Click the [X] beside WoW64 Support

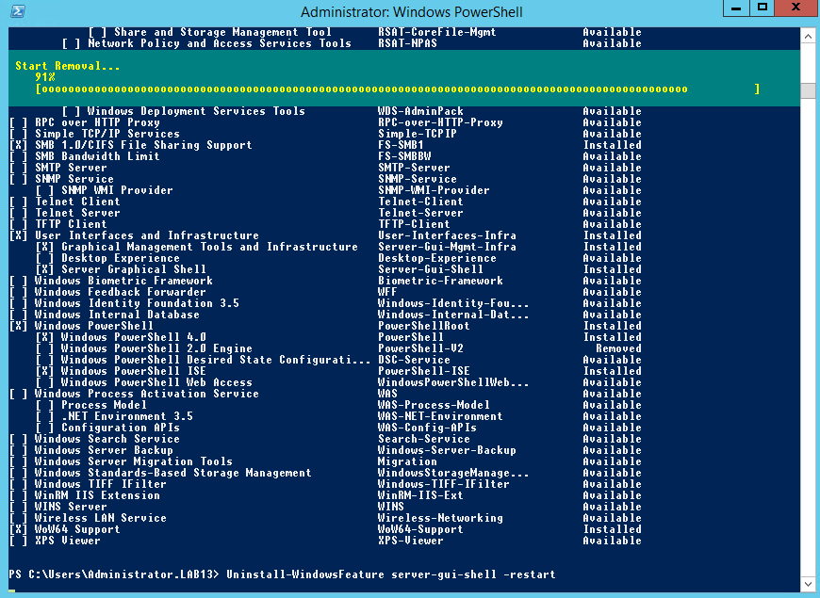[x=18, y=529]
